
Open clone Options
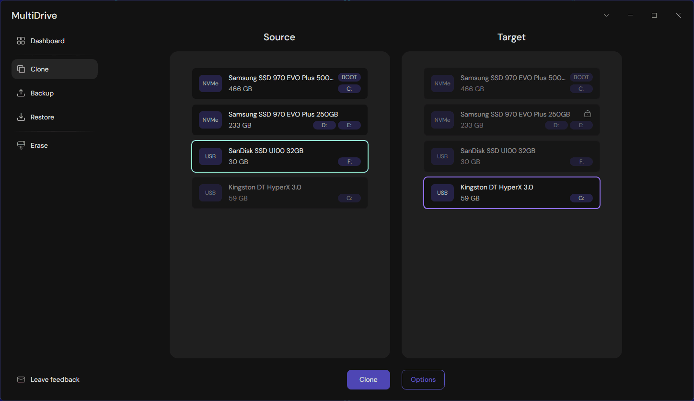click(423, 379)
